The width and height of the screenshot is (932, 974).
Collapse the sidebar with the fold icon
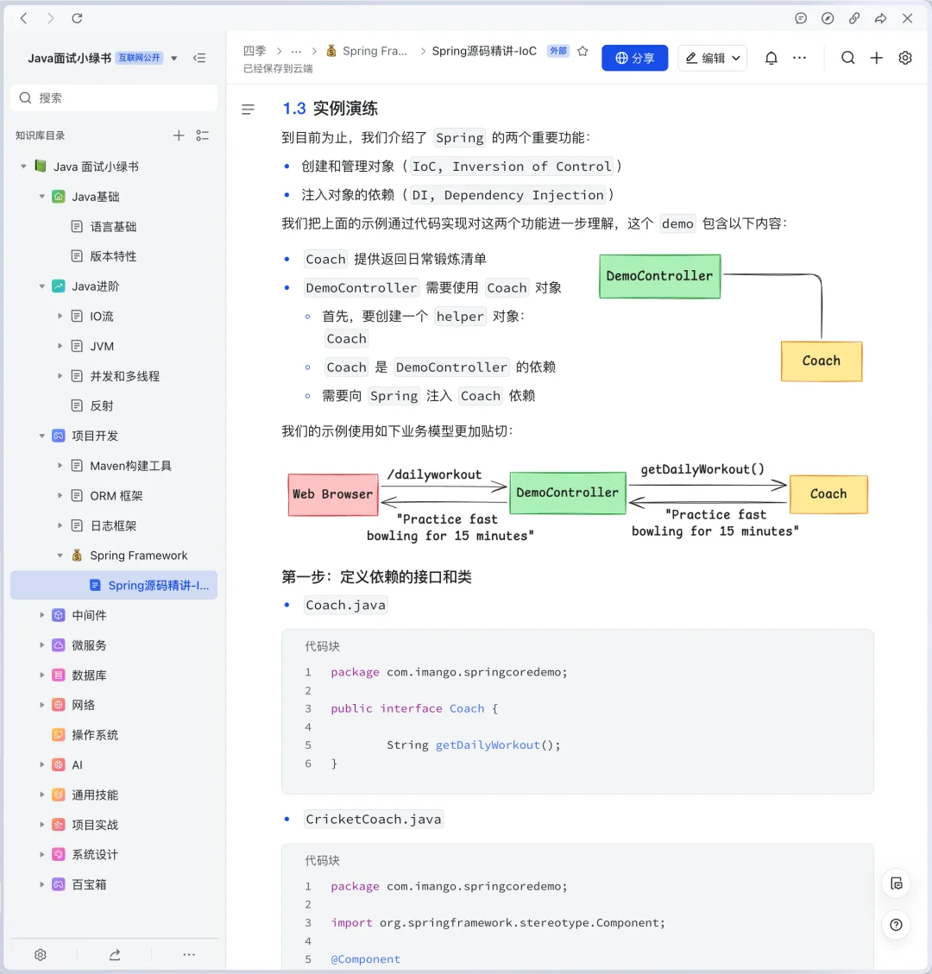pos(199,58)
